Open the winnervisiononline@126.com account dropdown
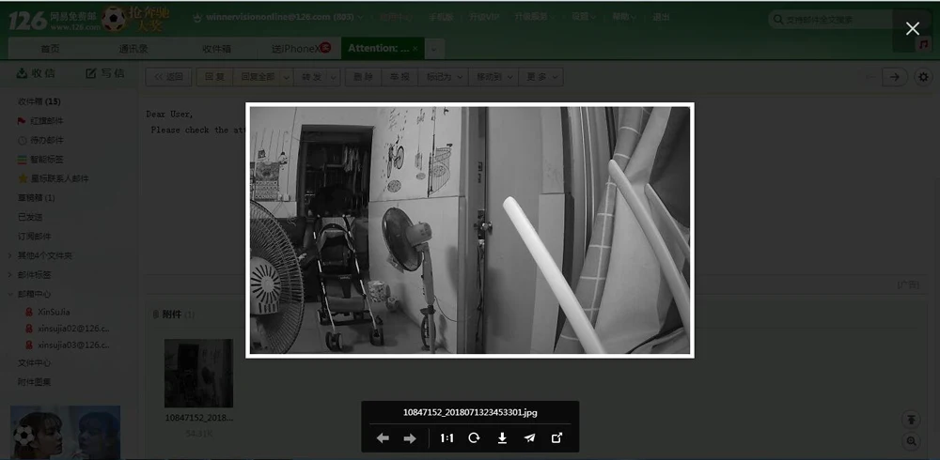940x460 pixels. (x=284, y=17)
